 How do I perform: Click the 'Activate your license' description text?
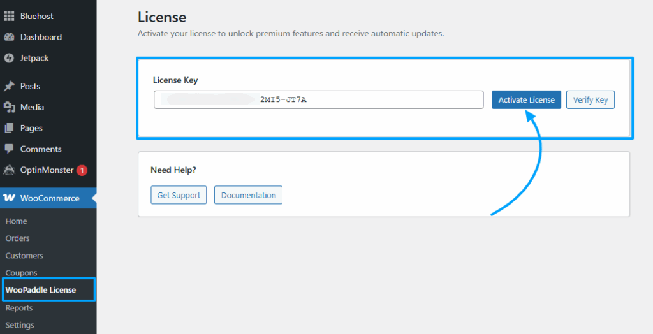[291, 34]
